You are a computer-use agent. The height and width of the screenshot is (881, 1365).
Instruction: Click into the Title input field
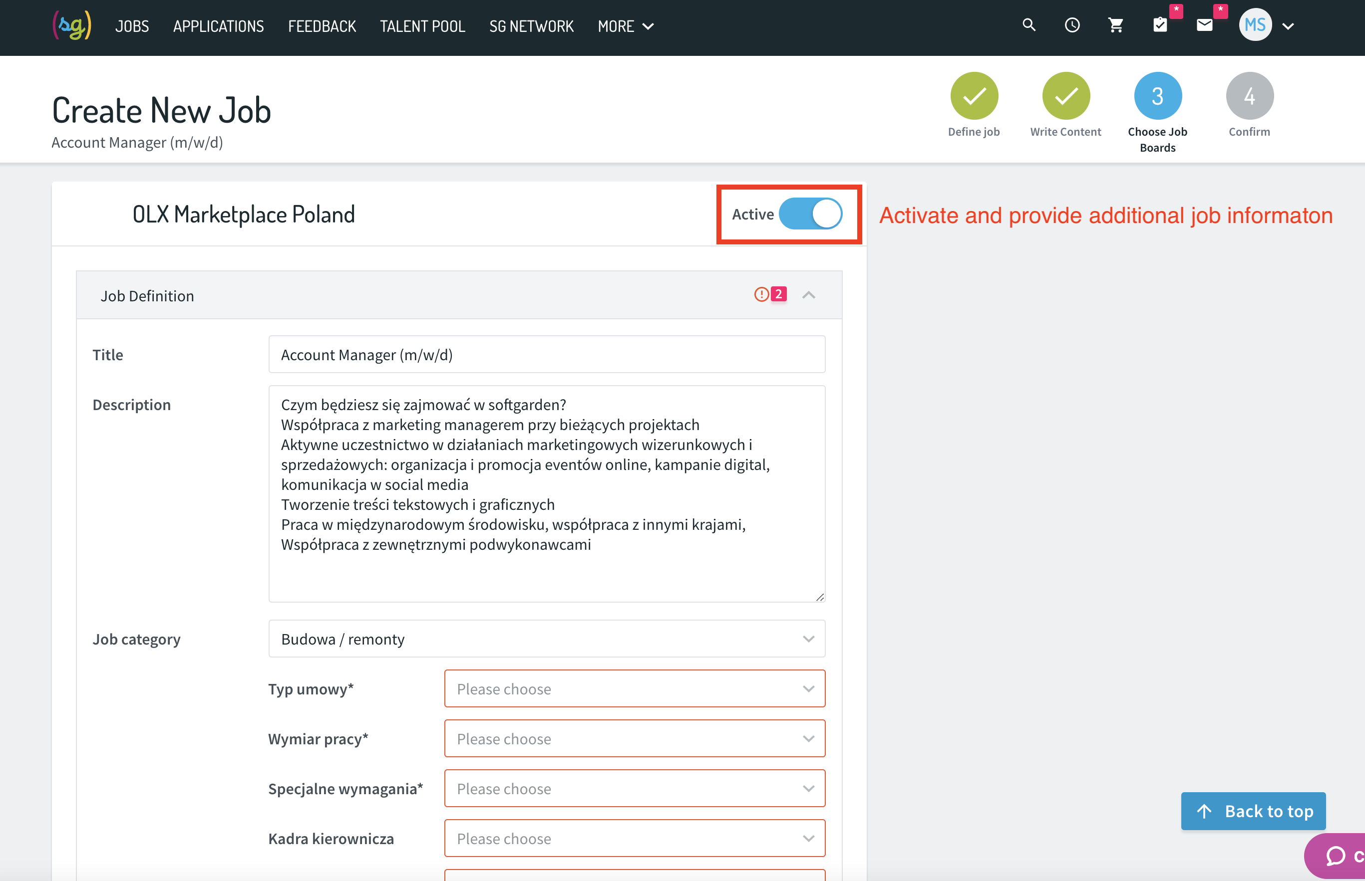pos(547,355)
